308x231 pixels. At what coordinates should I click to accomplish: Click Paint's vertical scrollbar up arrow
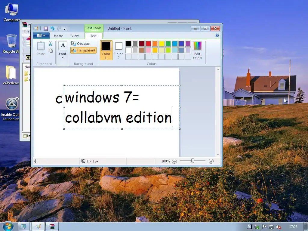pyautogui.click(x=218, y=69)
